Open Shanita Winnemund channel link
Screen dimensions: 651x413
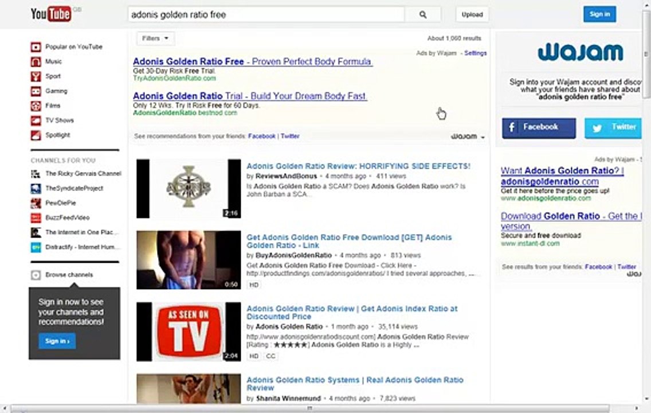tap(289, 399)
